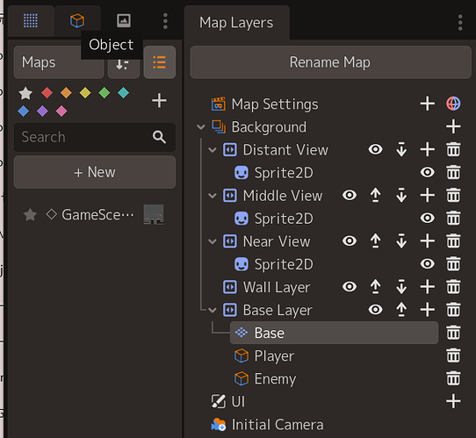Select the purple diamond color tag
Viewport: 476px width, 438px height.
pos(42,111)
